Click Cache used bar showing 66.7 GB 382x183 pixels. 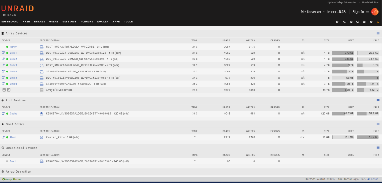[343, 114]
